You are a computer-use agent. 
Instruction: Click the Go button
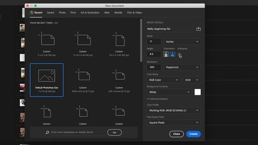(114, 133)
